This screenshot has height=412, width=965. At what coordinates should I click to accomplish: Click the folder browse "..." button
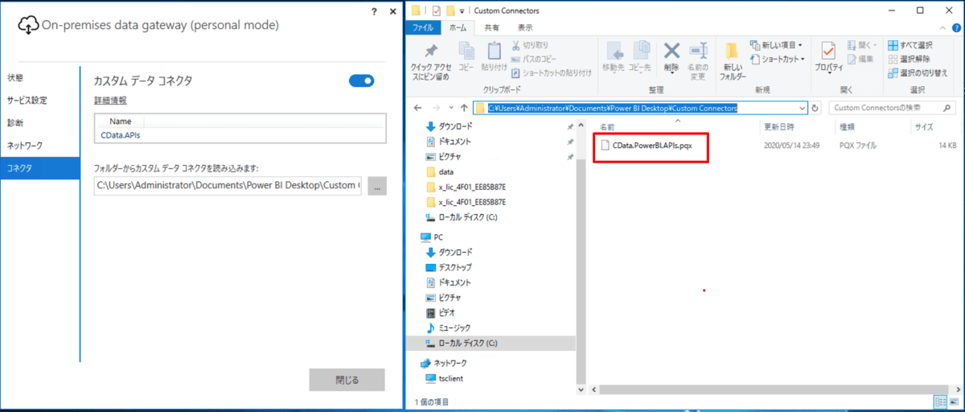(377, 186)
